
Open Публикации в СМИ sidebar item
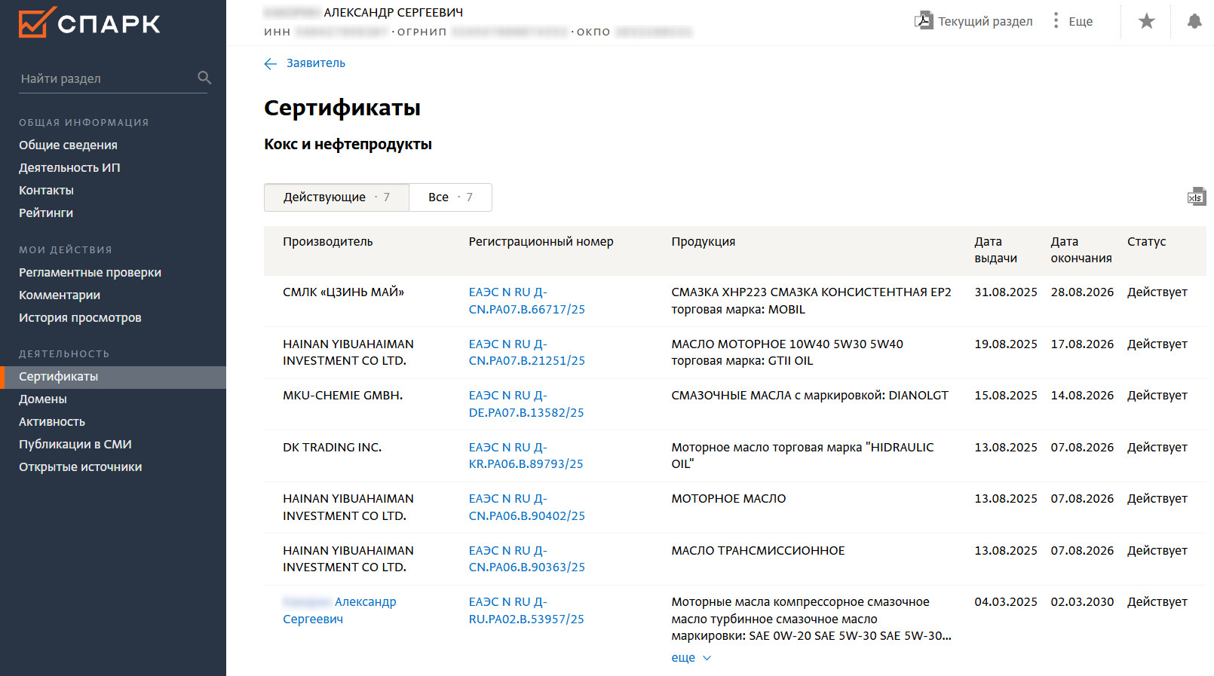click(x=75, y=445)
